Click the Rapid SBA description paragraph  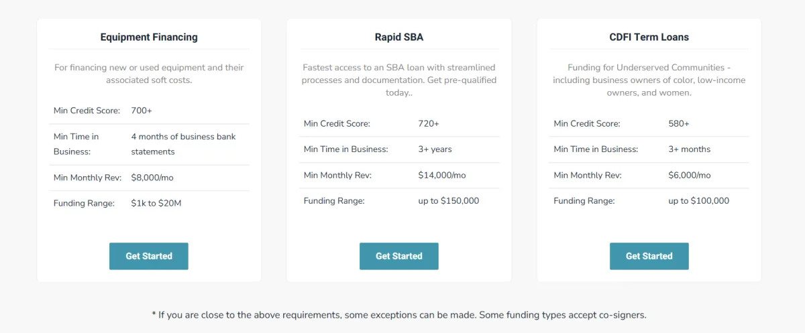pos(399,80)
